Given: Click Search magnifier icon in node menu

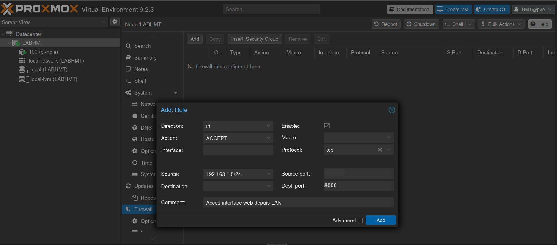Looking at the screenshot, I should click(x=128, y=46).
